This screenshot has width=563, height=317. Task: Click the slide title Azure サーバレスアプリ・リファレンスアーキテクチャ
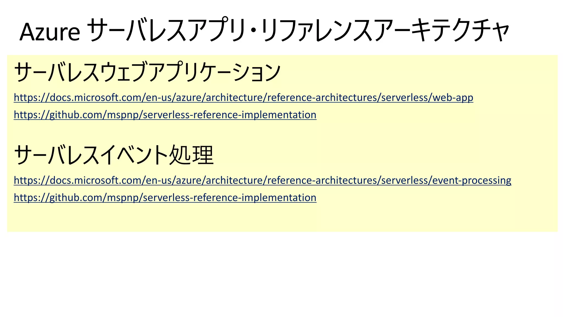(264, 30)
